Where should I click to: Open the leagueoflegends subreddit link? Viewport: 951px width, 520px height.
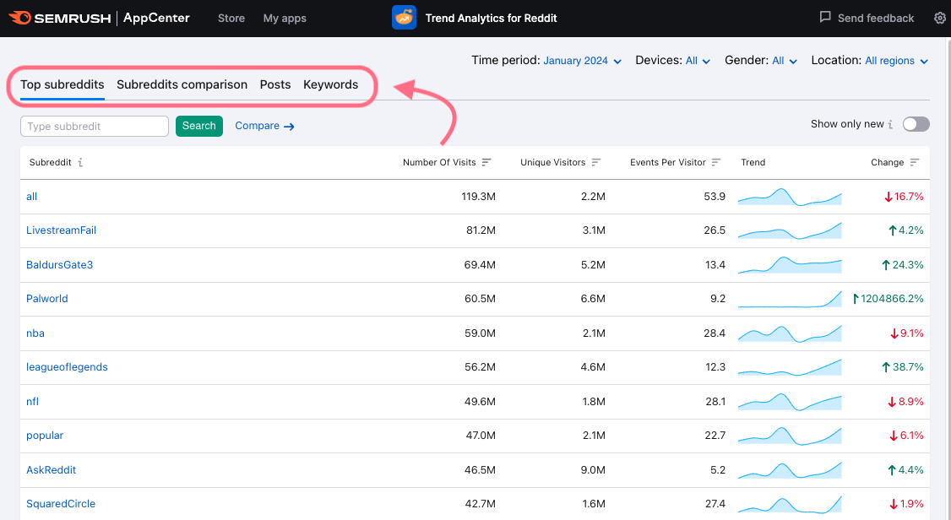[67, 367]
